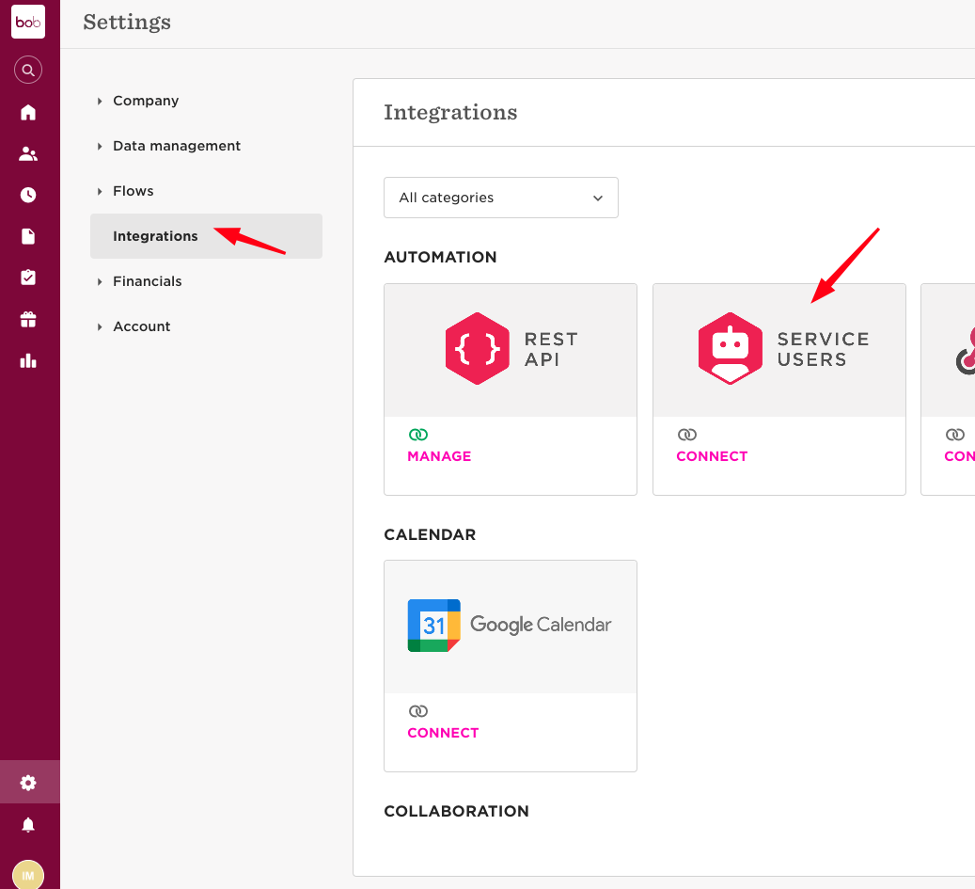Open the REST API integration card
Viewport: 975px width, 889px height.
click(510, 389)
